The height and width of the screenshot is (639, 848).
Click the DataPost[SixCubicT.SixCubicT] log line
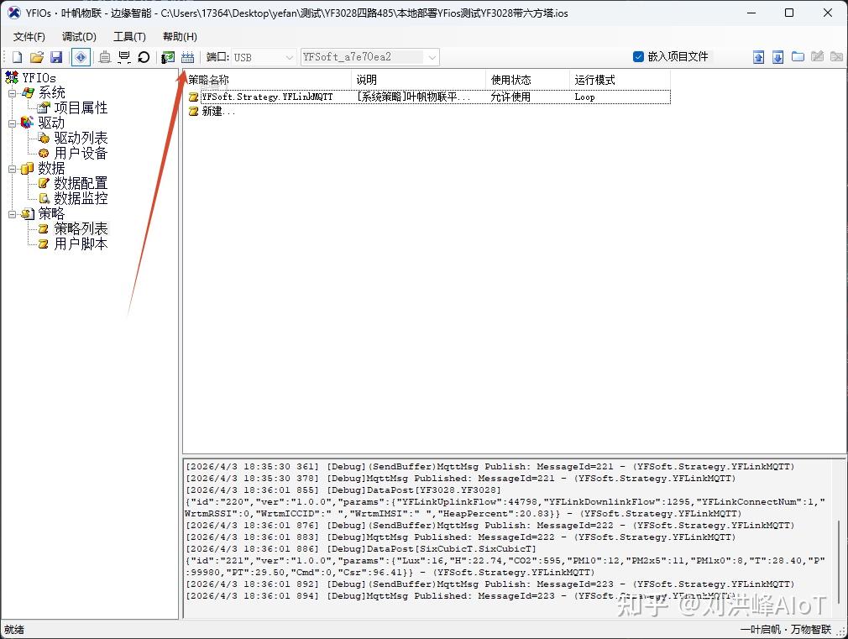[361, 548]
